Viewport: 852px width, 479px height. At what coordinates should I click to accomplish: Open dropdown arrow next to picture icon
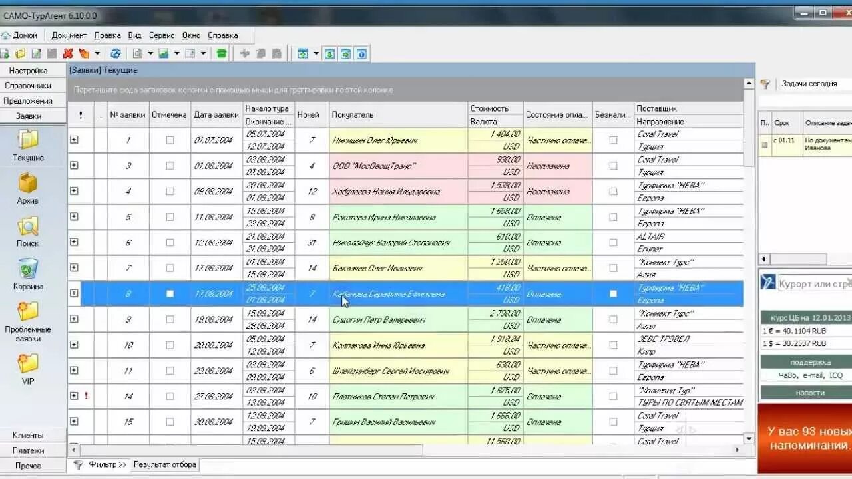(176, 53)
